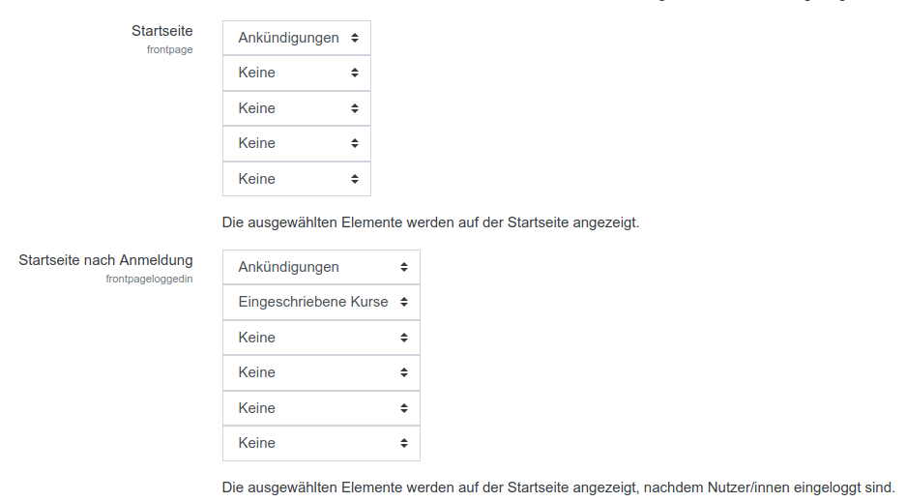906x502 pixels.
Task: Open the second dropdown under Startseite
Action: (x=296, y=73)
